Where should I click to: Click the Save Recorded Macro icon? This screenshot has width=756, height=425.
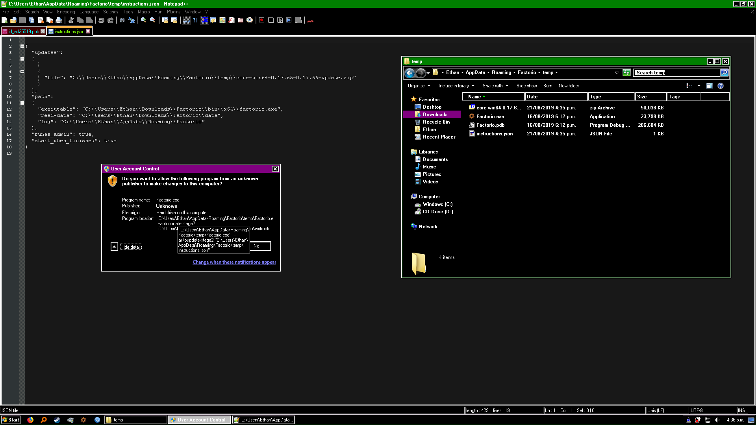tap(298, 20)
